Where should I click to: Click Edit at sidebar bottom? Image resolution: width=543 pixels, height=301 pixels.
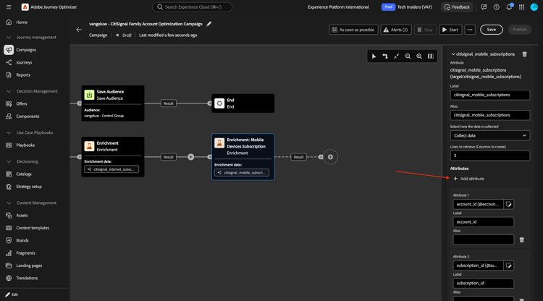tap(12, 294)
